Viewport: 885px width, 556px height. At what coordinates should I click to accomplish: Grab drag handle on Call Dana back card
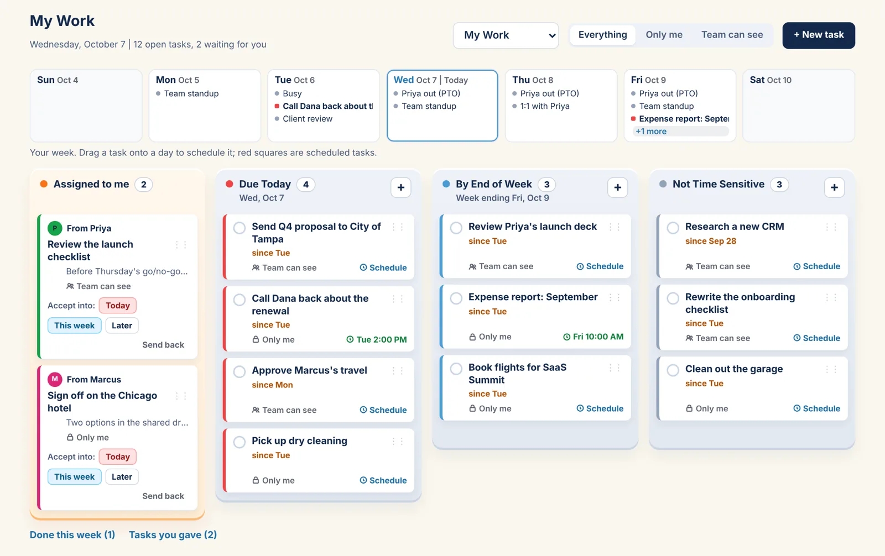398,299
